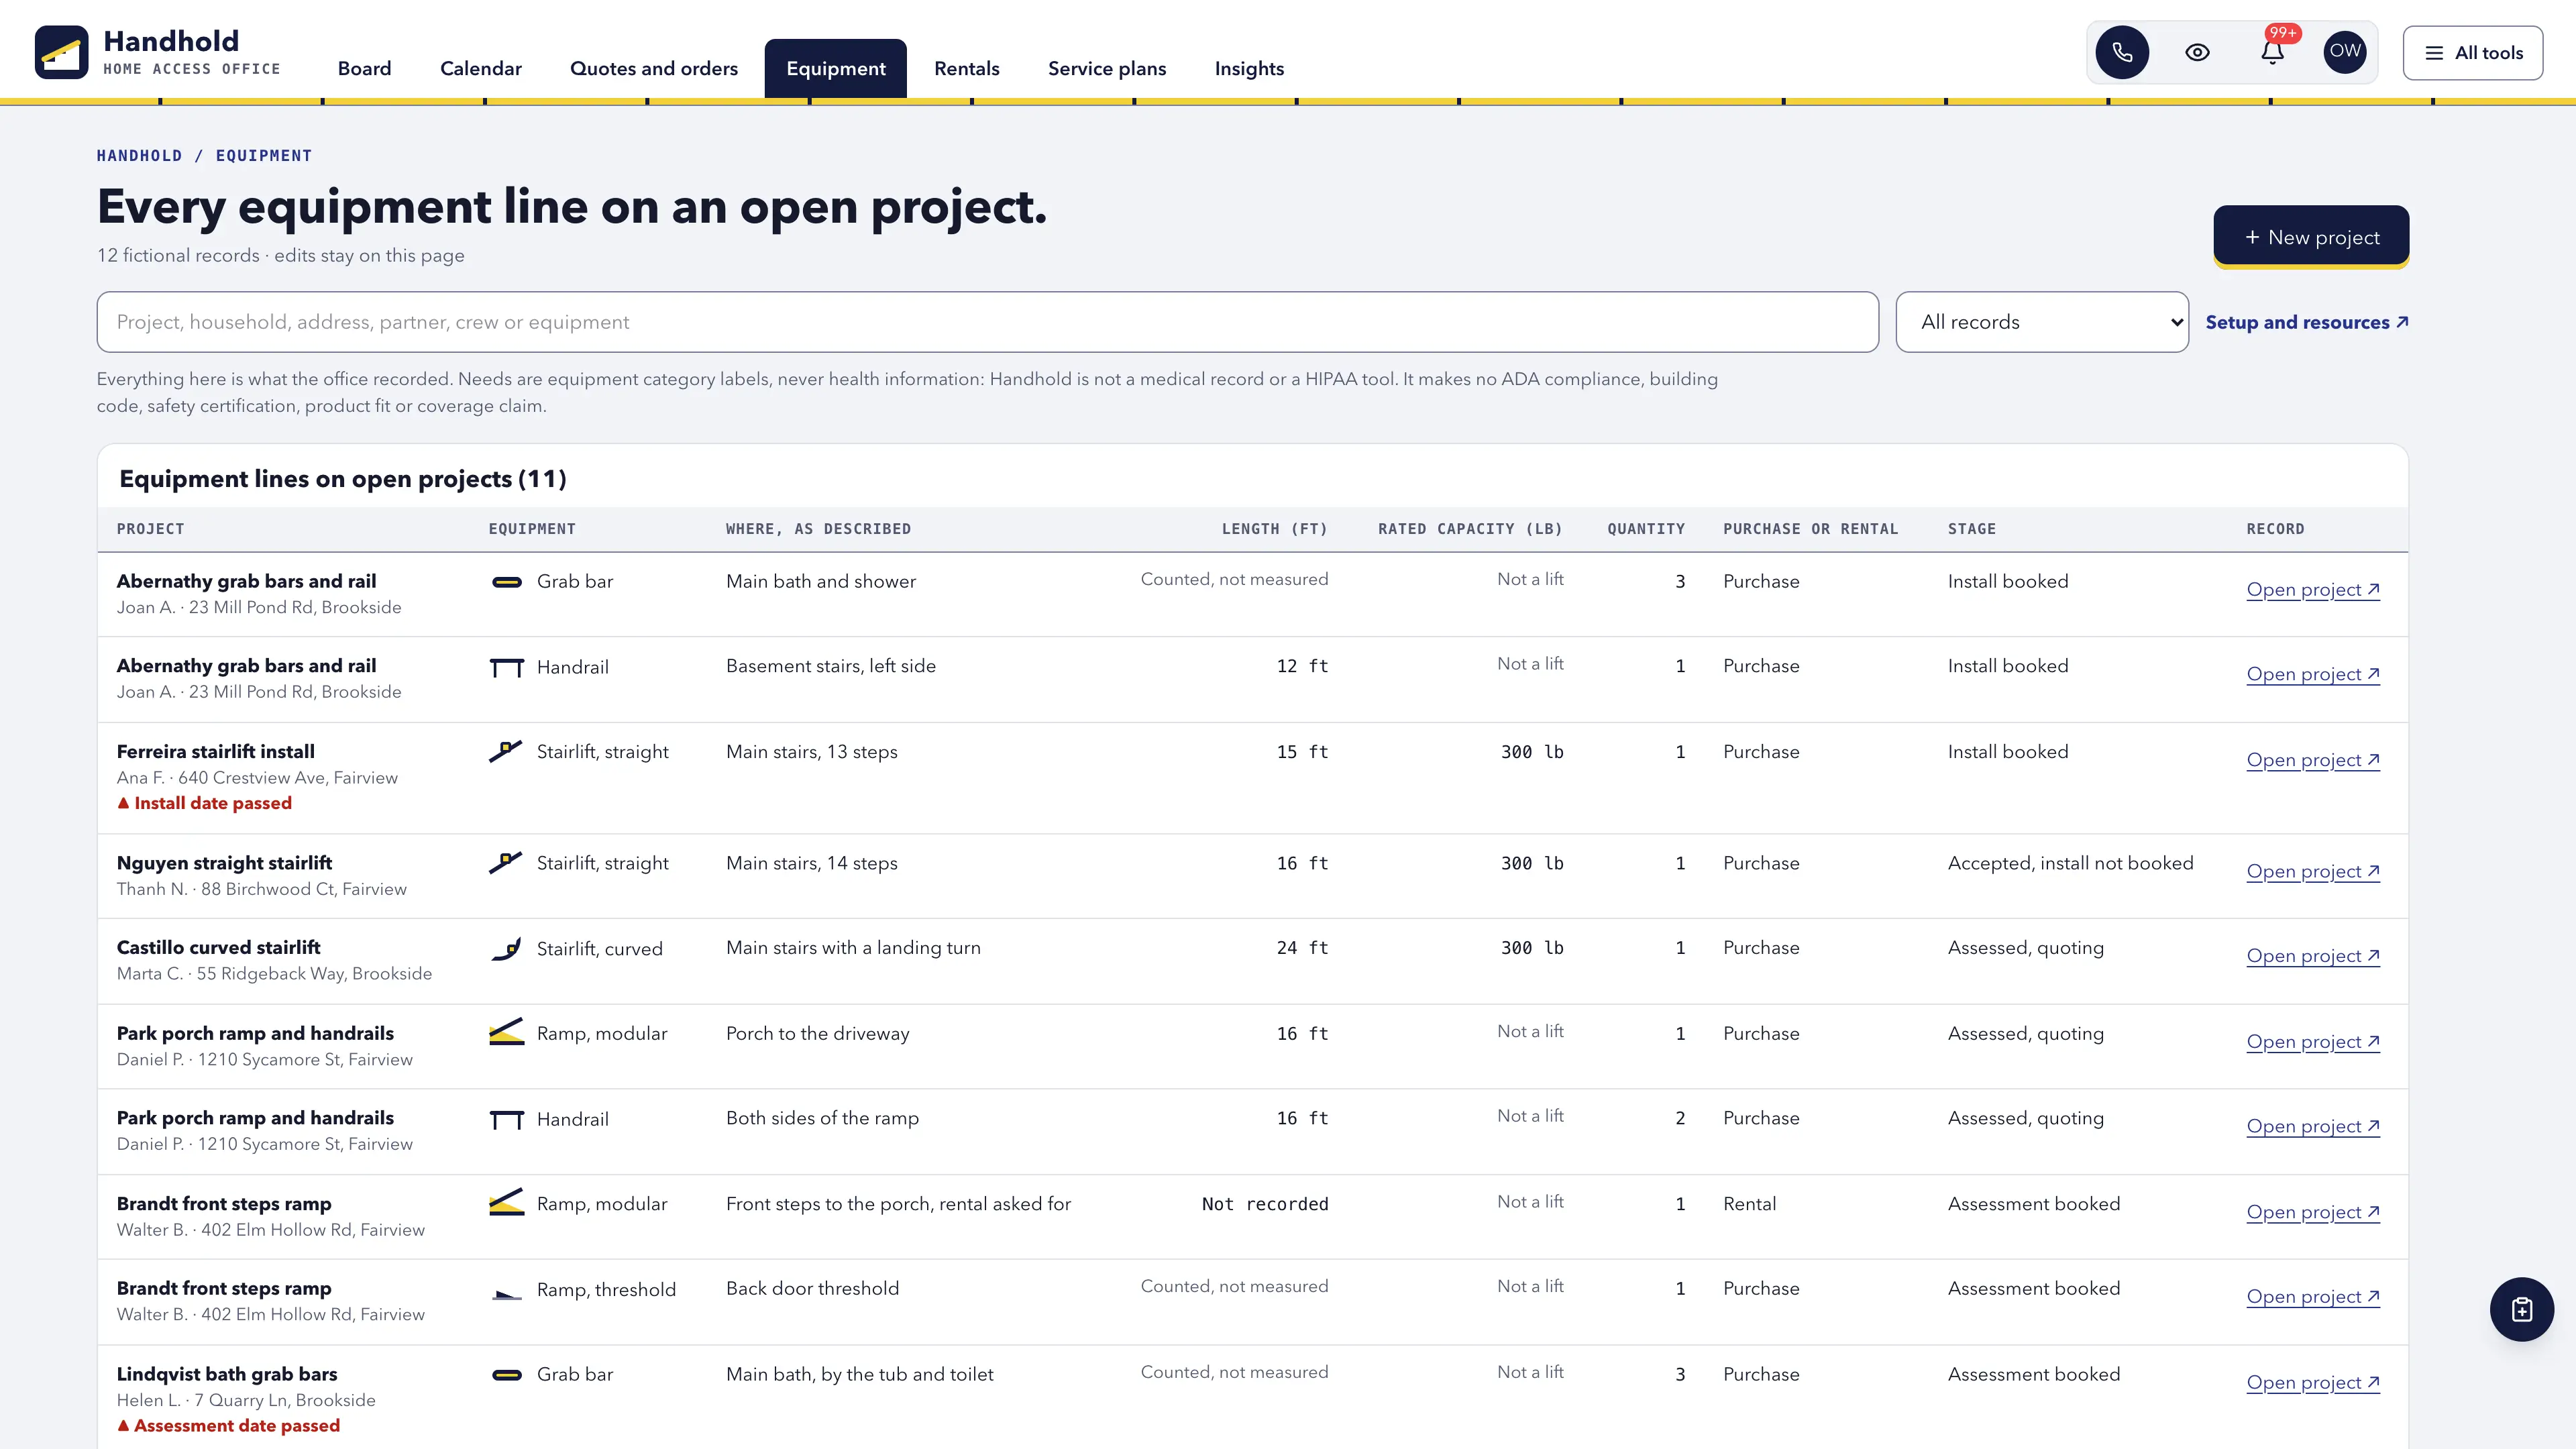Expand the All records dropdown
Image resolution: width=2576 pixels, height=1449 pixels.
click(2042, 322)
